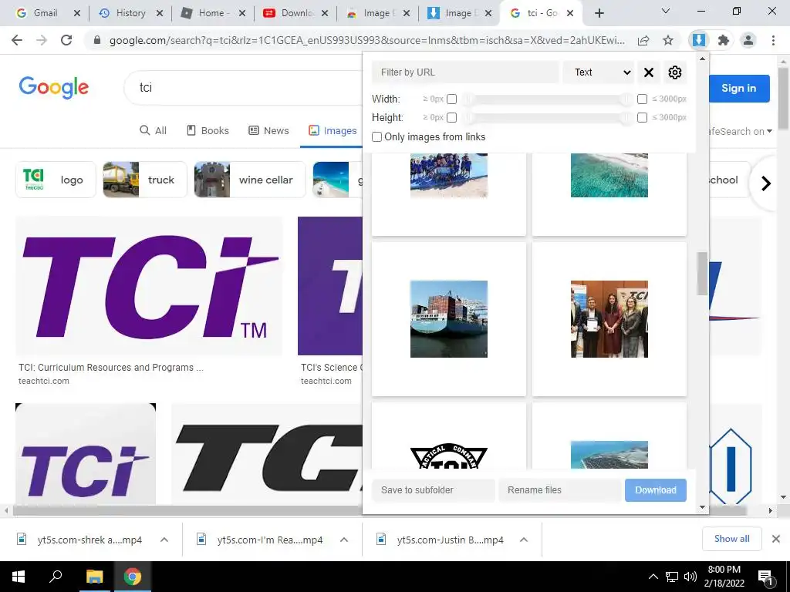Click the Download button in extension

pos(656,489)
